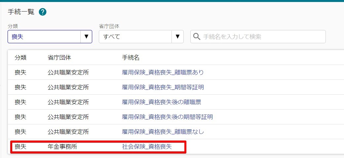344x158 pixels.
Task: Open the help icon beside 手続一覧
Action: (43, 12)
